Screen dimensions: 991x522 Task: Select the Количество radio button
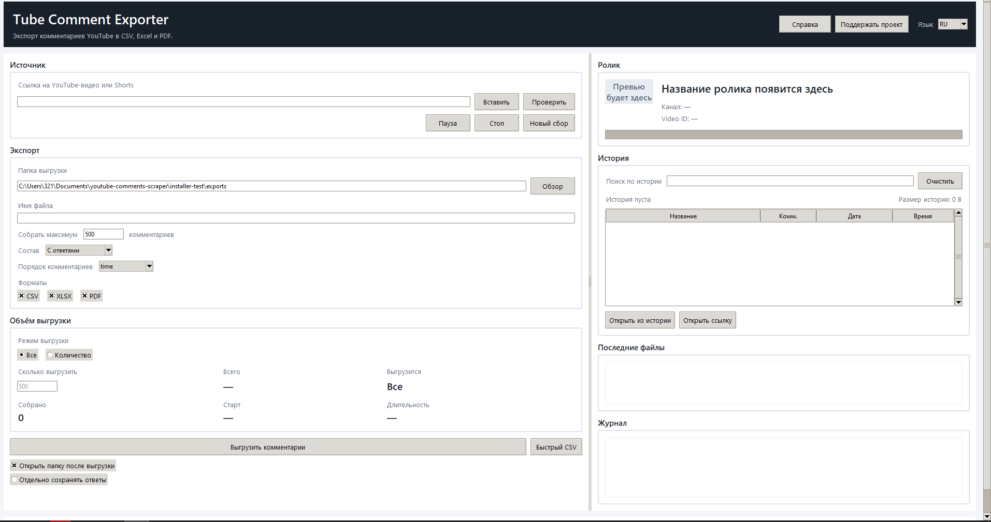pyautogui.click(x=50, y=355)
